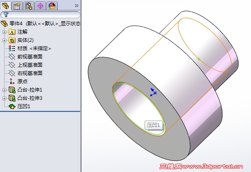Select the 凸台-拉伸1 feature
The height and width of the screenshot is (172, 251).
click(30, 90)
